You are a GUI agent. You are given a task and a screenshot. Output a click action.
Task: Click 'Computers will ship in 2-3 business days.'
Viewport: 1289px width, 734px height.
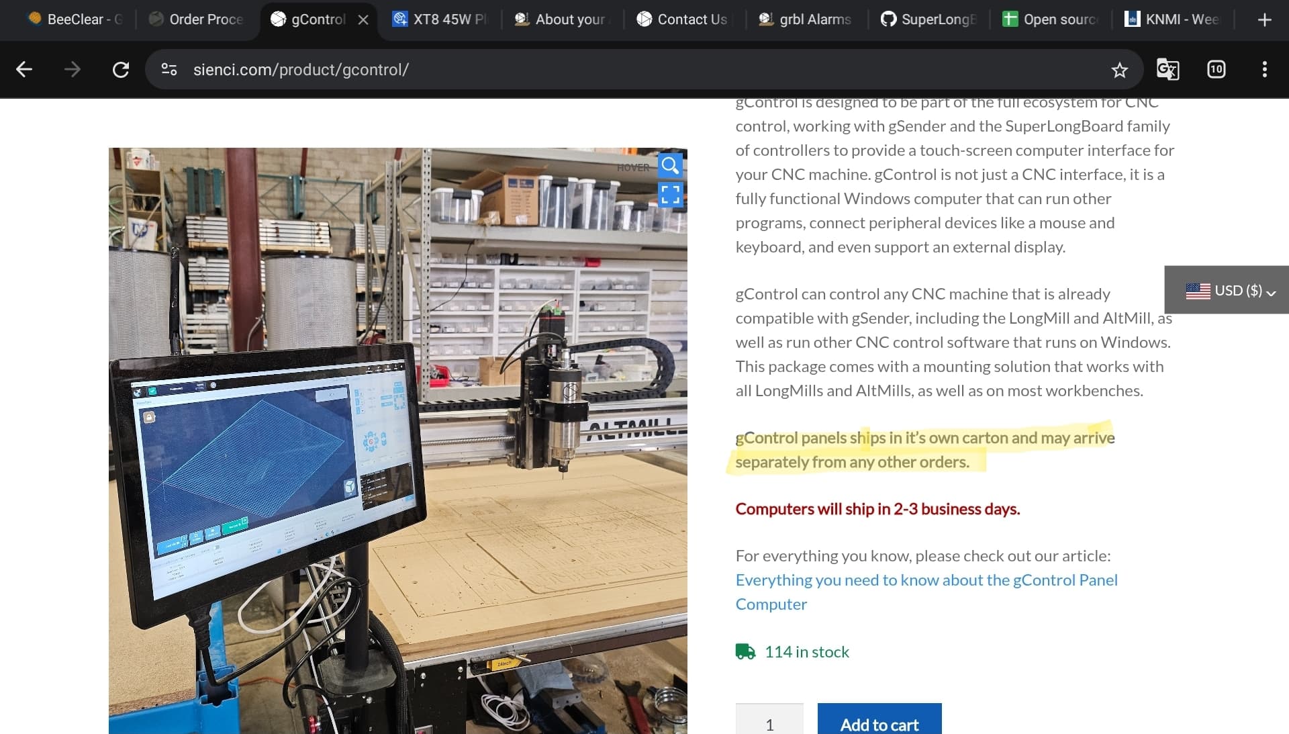[x=877, y=509]
